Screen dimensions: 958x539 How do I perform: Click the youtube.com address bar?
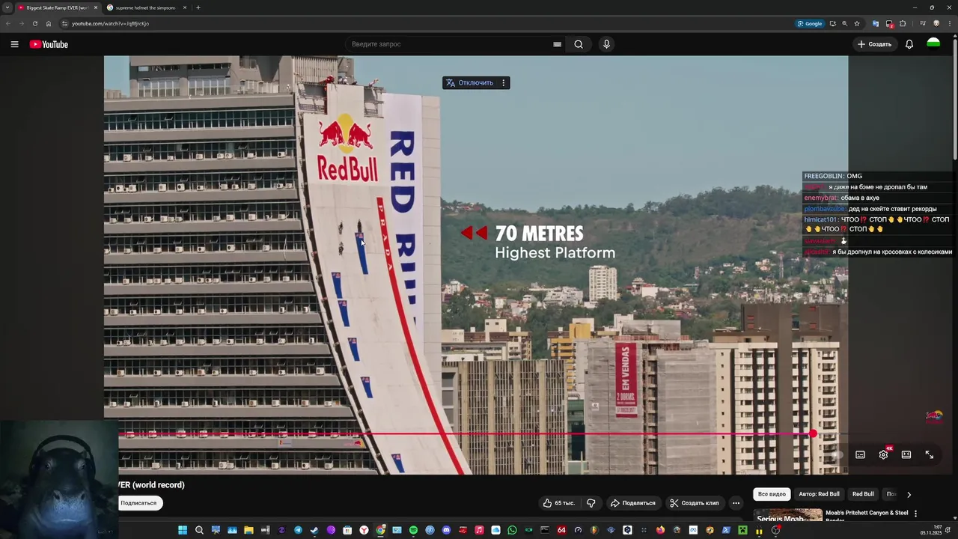(x=427, y=23)
